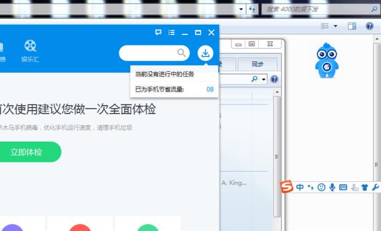Open the Explorer view options dropdown arrow
This screenshot has width=381, height=231.
tap(336, 26)
